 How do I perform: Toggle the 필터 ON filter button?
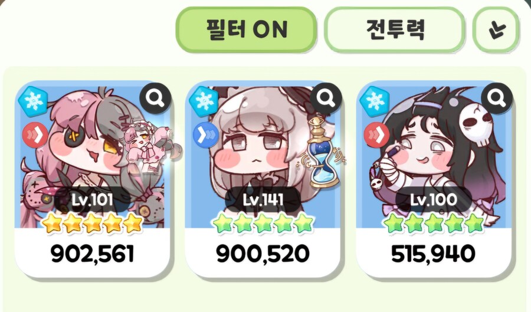(x=246, y=29)
